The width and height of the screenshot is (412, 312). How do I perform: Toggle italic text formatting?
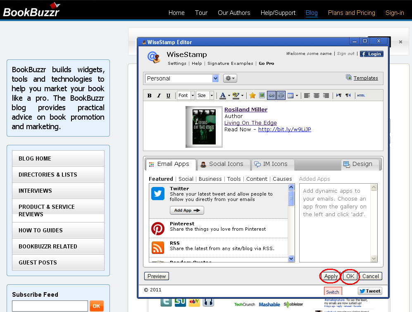pos(159,96)
